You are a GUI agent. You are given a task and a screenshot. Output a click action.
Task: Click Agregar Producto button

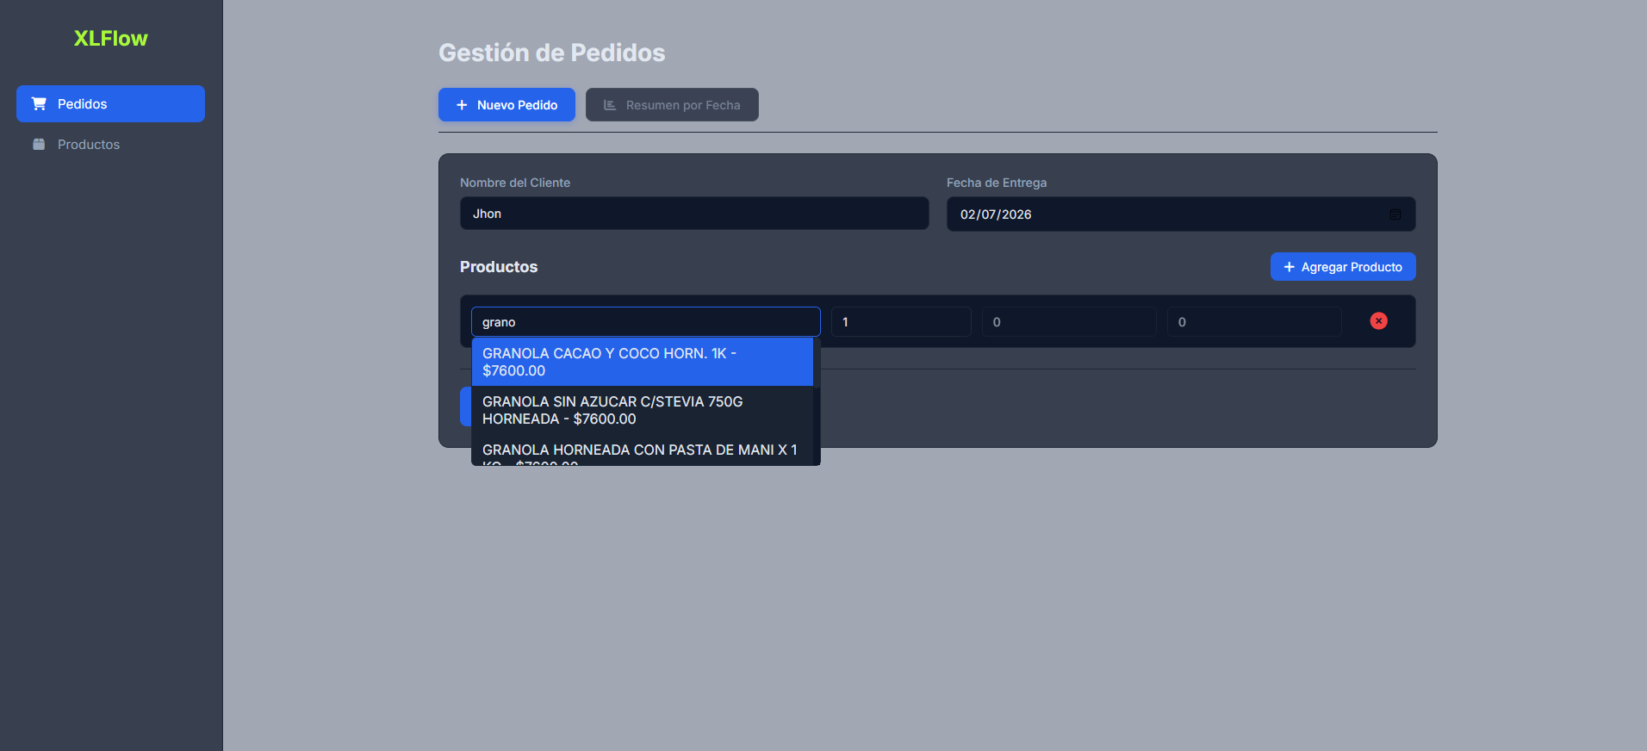point(1342,267)
